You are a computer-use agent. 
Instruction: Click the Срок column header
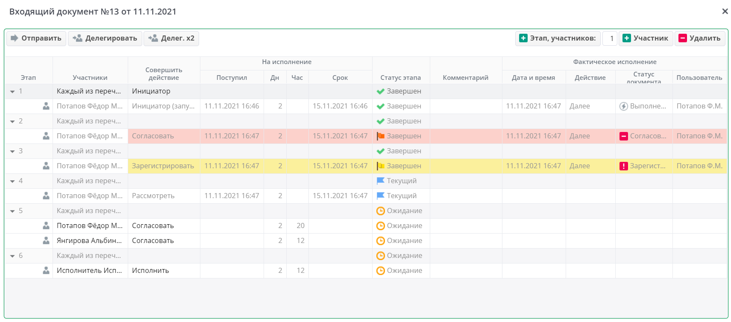point(340,78)
